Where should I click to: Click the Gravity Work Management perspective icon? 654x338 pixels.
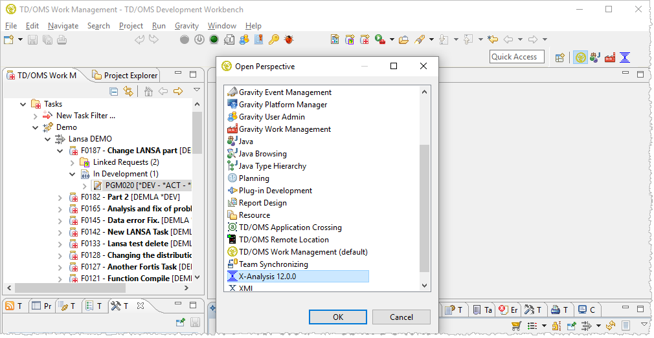coord(609,58)
